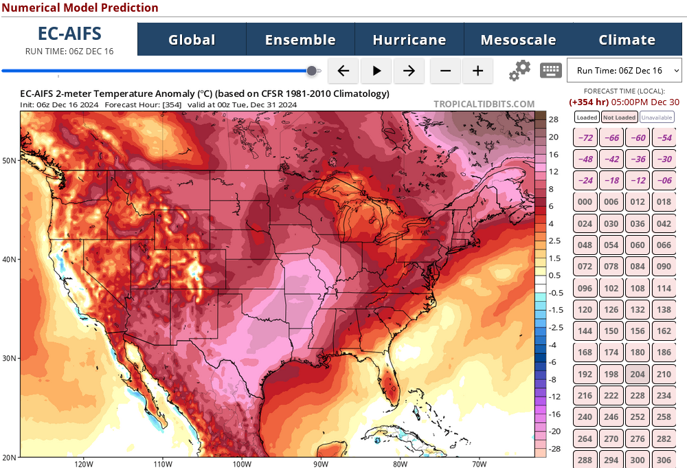
Task: Step forward one forecast frame arrow
Action: pos(409,71)
